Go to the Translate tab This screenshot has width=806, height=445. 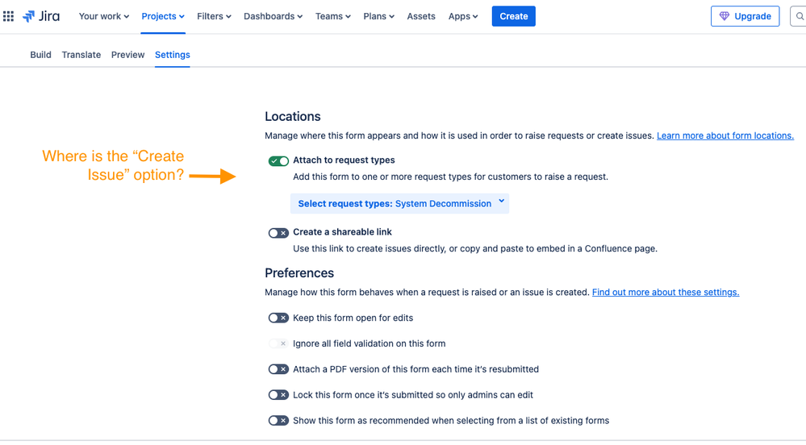tap(81, 55)
